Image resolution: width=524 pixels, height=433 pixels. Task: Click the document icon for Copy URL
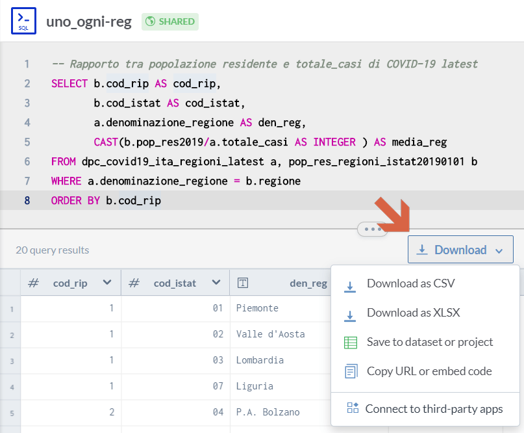351,371
